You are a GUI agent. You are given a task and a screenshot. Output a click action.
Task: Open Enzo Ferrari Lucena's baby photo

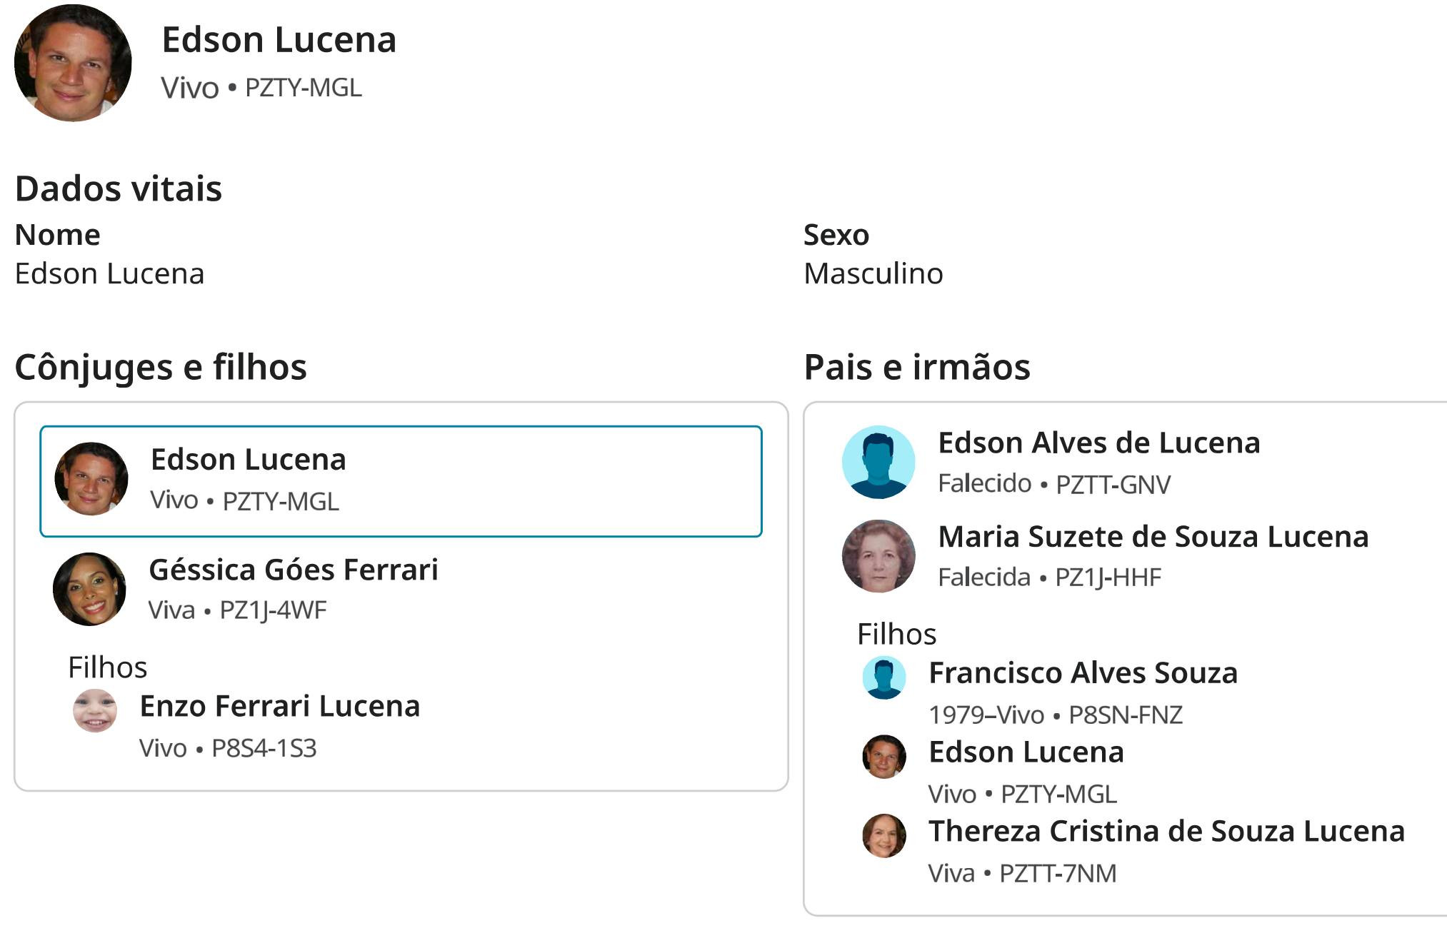pyautogui.click(x=95, y=710)
